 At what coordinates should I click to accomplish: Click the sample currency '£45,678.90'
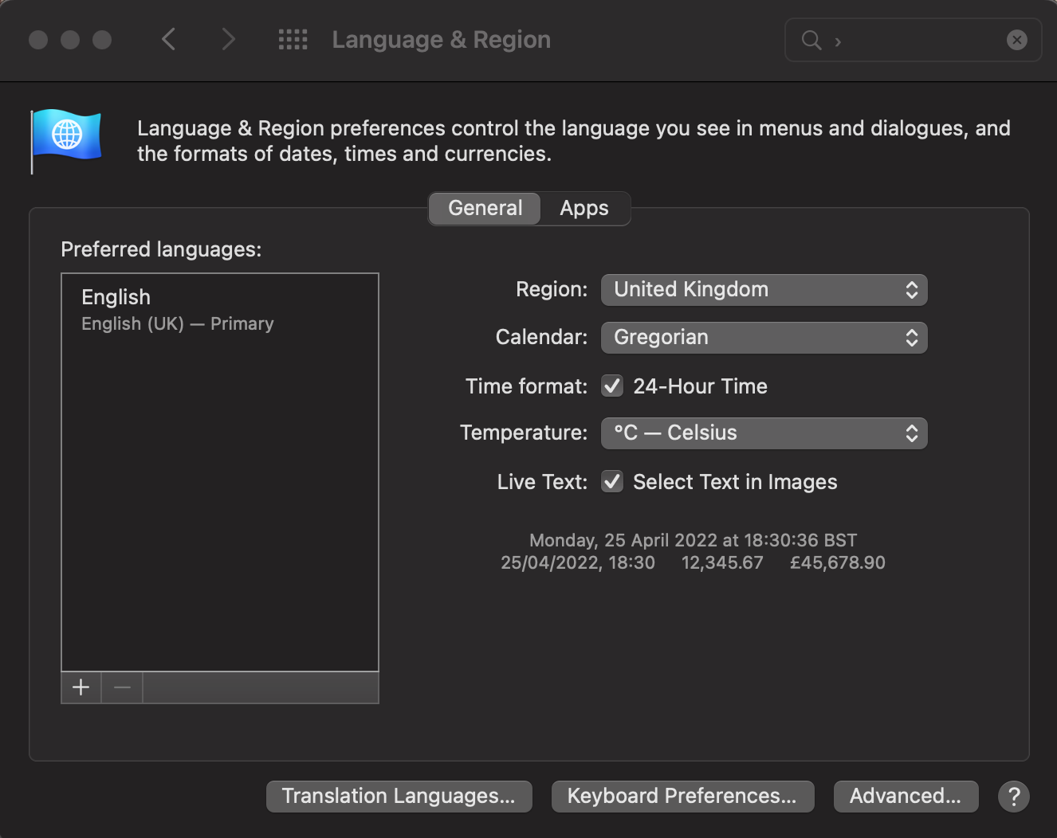coord(838,563)
